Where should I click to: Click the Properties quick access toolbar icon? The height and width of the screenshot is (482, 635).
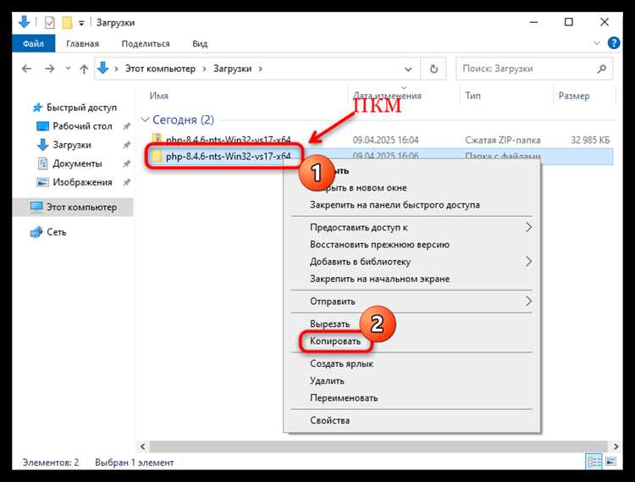49,23
